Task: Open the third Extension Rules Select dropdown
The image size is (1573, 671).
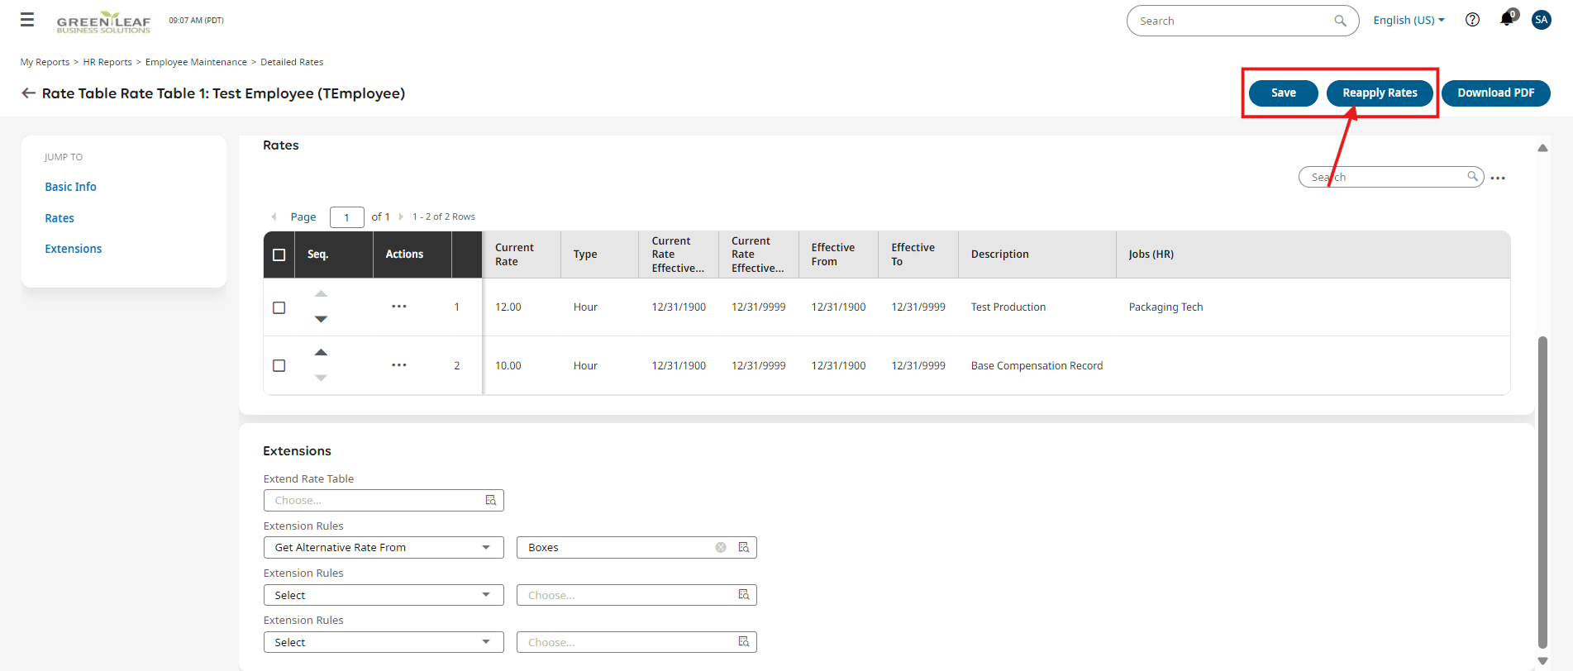Action: point(384,642)
